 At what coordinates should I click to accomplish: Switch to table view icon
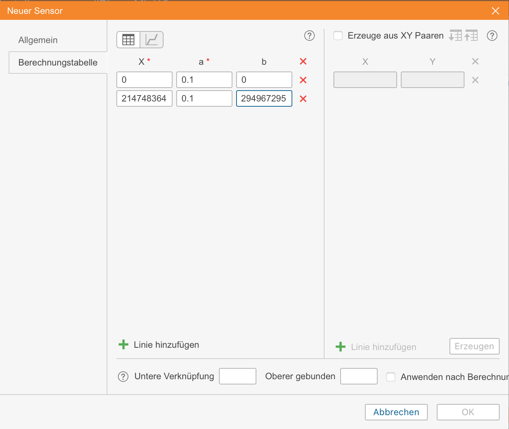[x=128, y=40]
